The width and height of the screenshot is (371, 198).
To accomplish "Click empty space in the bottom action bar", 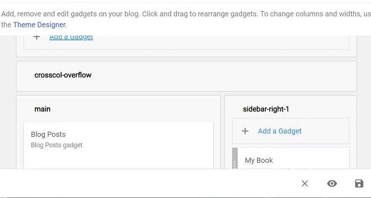I will coord(148,184).
